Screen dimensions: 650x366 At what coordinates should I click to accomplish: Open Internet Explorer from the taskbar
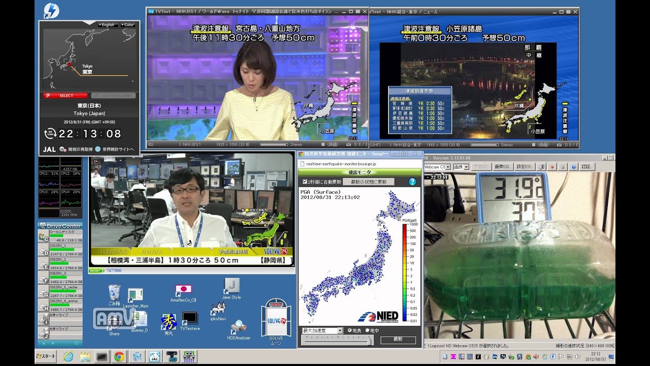click(68, 356)
